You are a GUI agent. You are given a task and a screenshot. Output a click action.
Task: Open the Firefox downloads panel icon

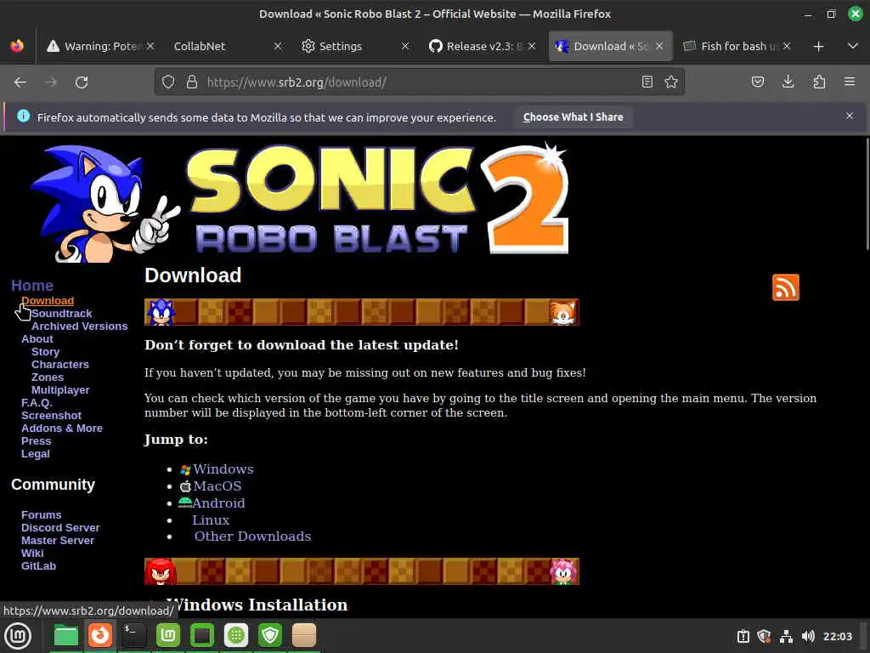click(x=788, y=82)
